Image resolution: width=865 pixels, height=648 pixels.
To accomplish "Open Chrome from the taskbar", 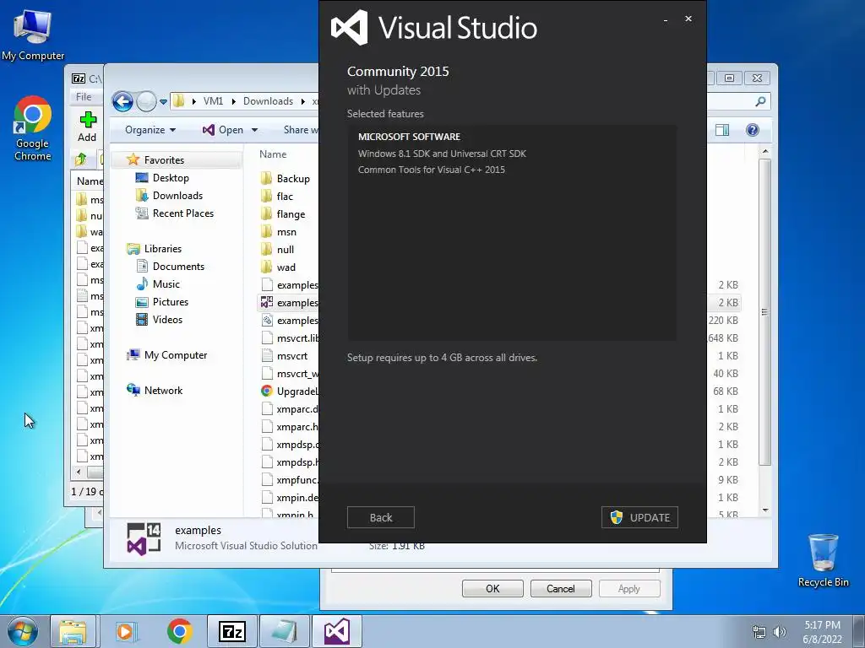I will tap(179, 631).
